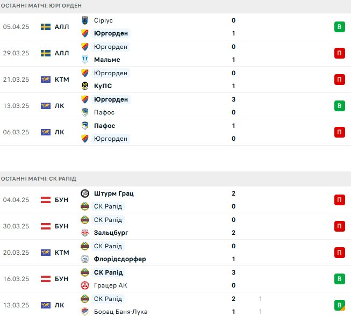
Task: Click the Floridsdorfer club crest icon
Action: 85,259
